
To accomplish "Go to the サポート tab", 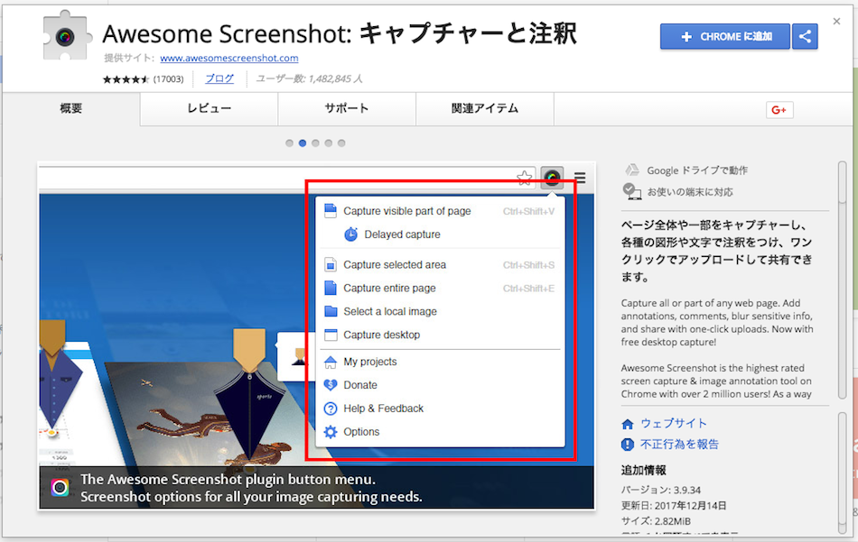I will pos(347,108).
